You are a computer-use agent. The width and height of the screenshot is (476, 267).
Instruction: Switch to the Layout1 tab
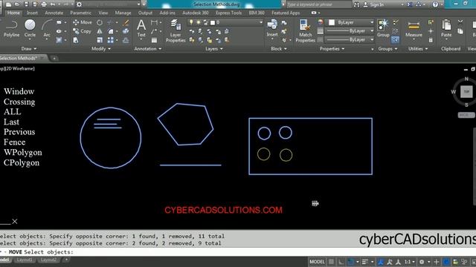pyautogui.click(x=25, y=260)
